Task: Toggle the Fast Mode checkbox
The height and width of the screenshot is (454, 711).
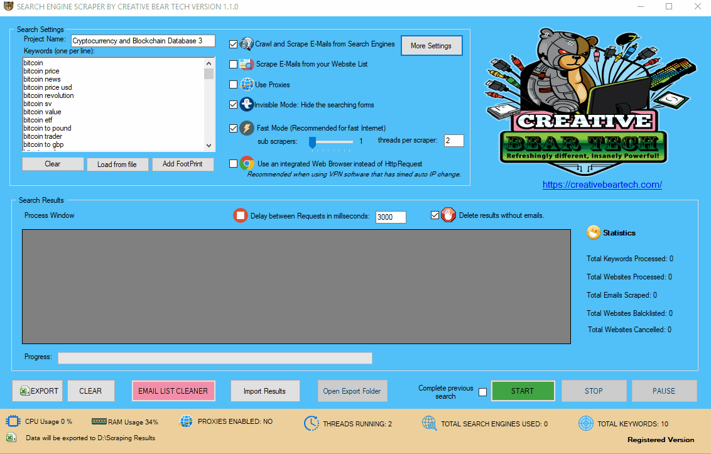Action: 233,128
